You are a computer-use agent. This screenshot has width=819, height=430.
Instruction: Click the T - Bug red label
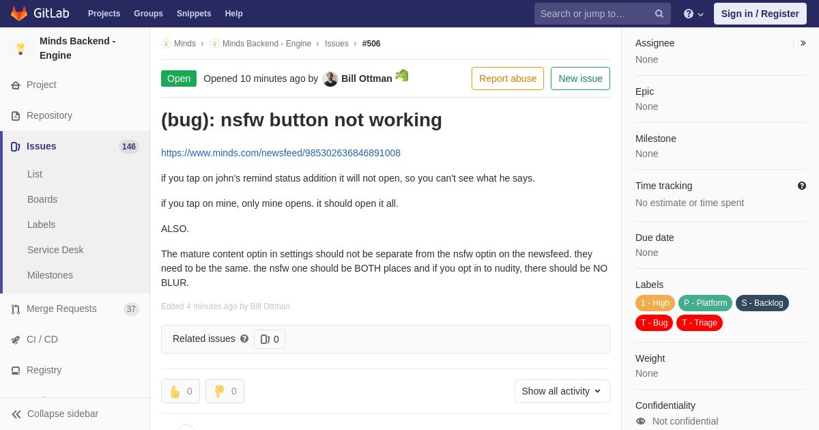click(x=654, y=323)
